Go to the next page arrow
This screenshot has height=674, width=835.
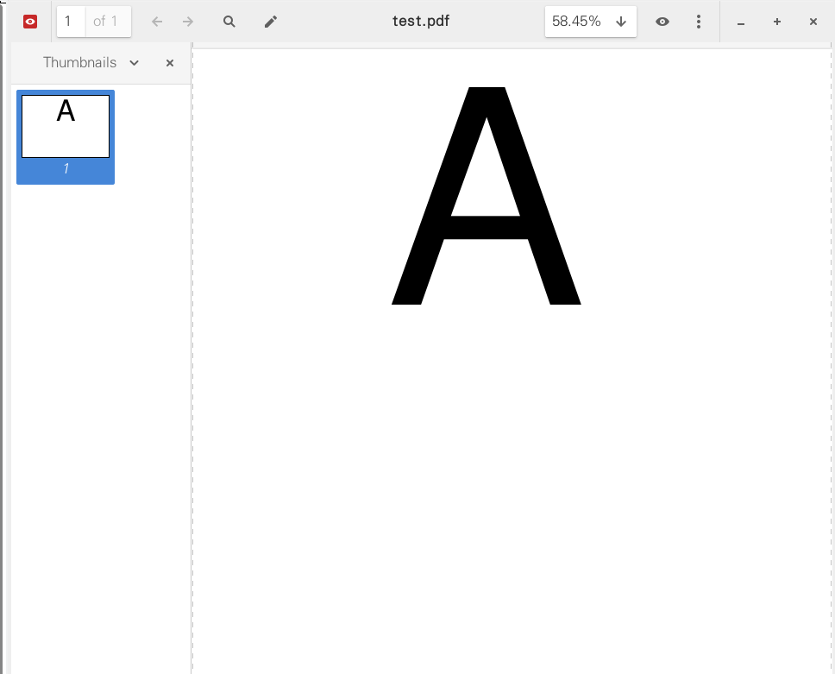click(x=188, y=22)
